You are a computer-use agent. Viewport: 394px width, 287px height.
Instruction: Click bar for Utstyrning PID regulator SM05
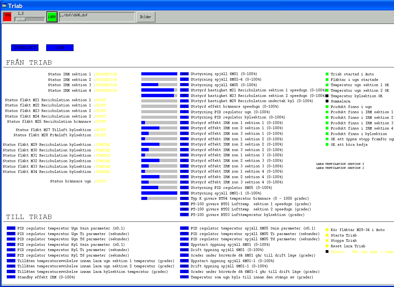tap(159, 188)
